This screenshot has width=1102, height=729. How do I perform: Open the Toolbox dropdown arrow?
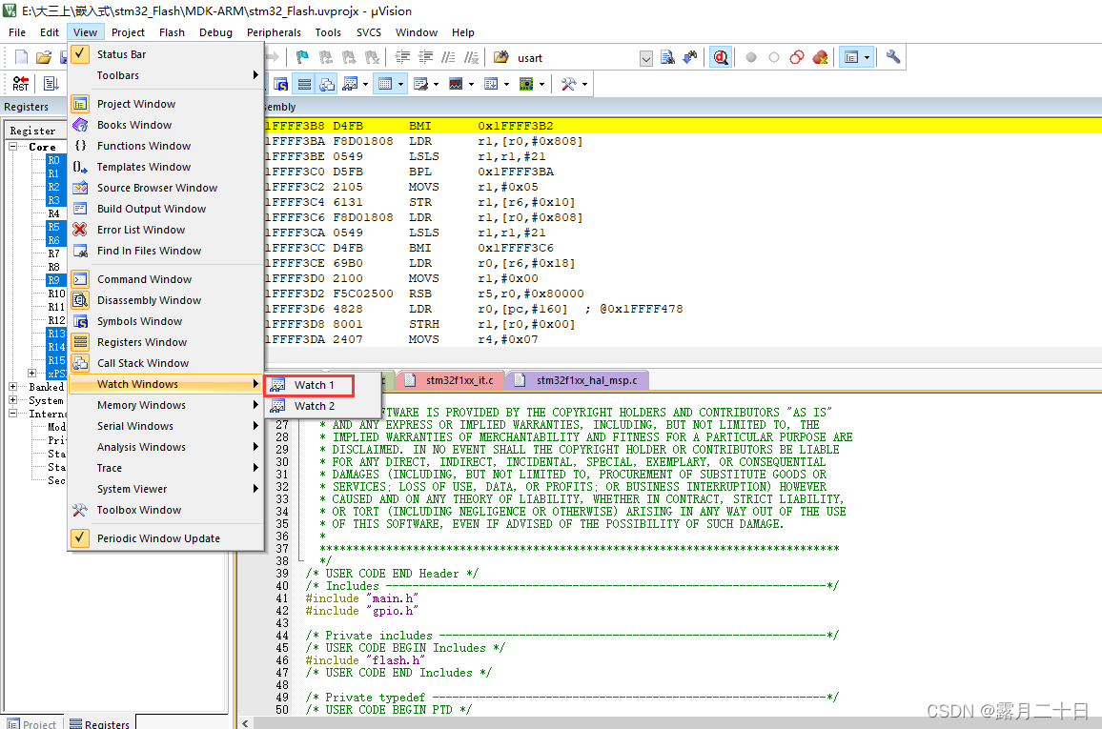[584, 85]
